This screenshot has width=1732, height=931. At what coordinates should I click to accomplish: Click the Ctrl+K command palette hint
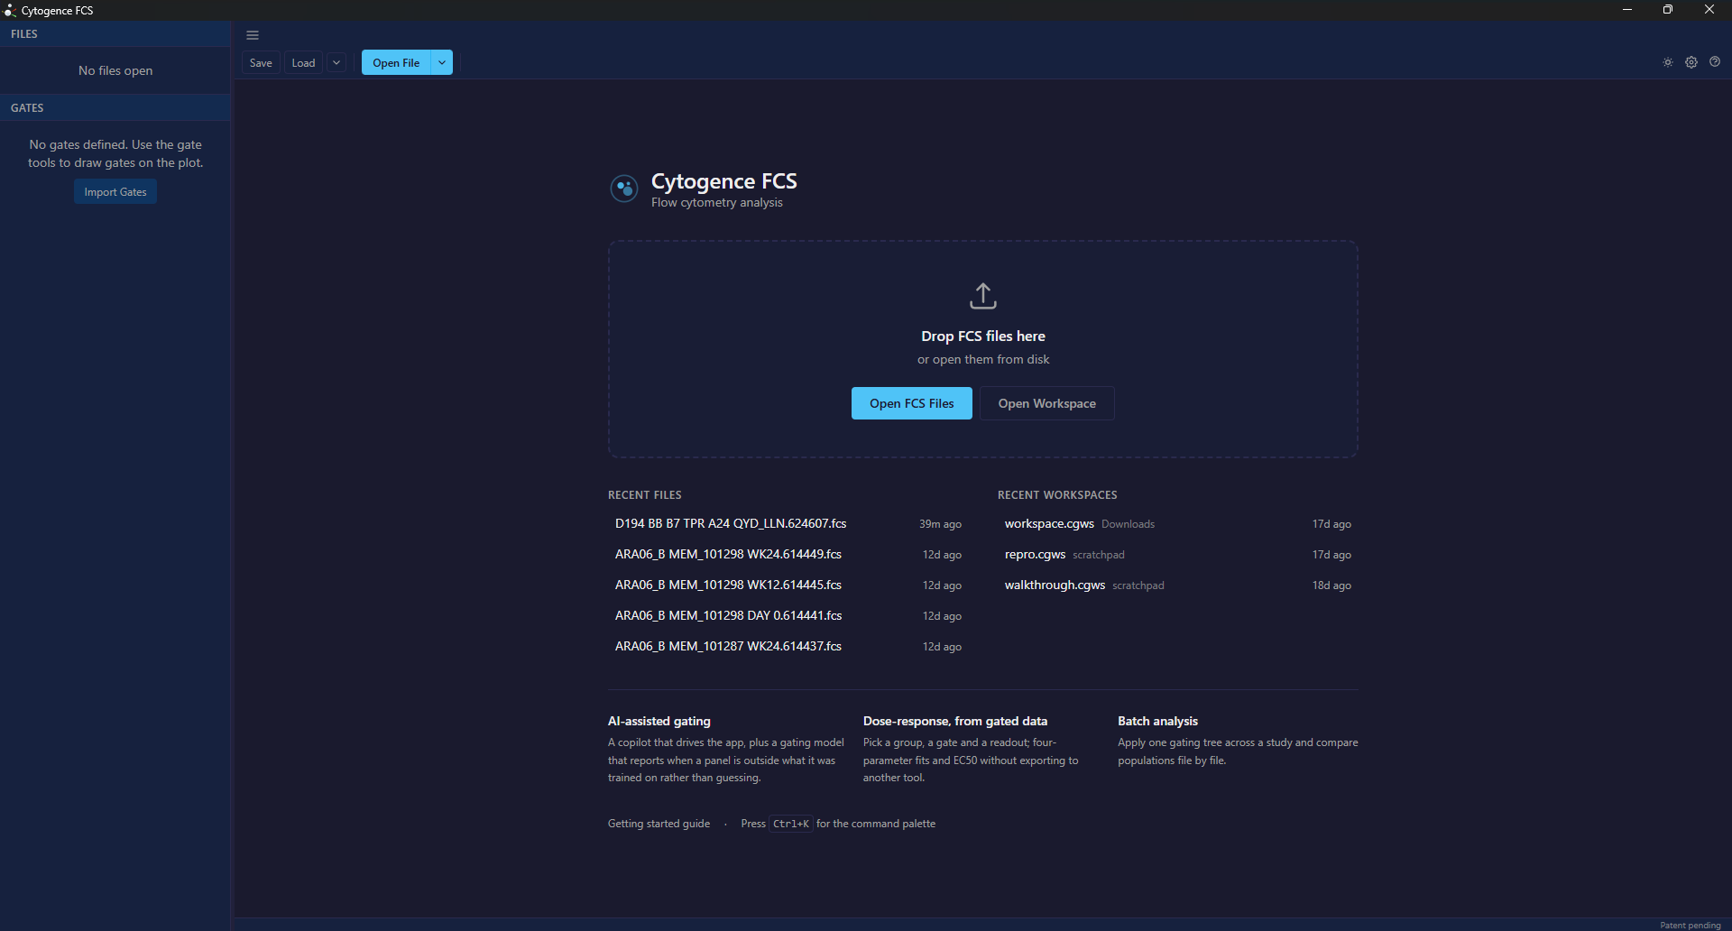[x=791, y=824]
